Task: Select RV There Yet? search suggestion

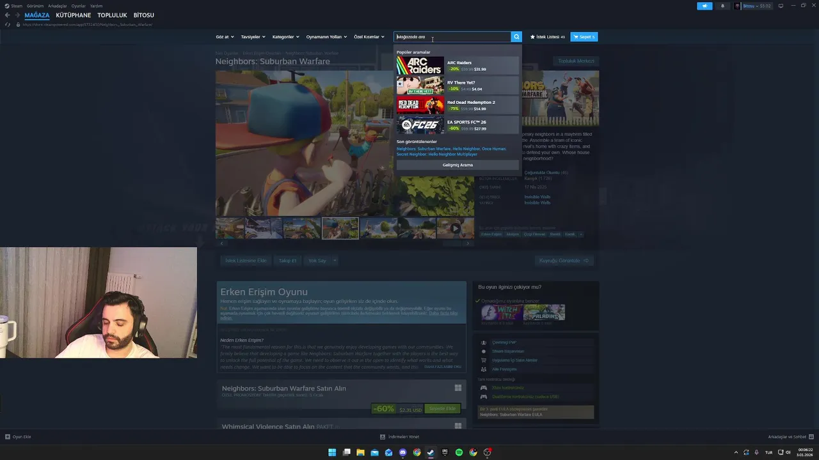Action: click(457, 86)
